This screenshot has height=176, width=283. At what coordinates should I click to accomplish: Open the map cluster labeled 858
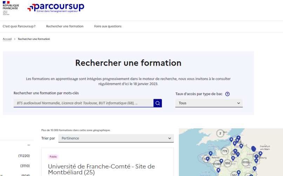pos(227,163)
